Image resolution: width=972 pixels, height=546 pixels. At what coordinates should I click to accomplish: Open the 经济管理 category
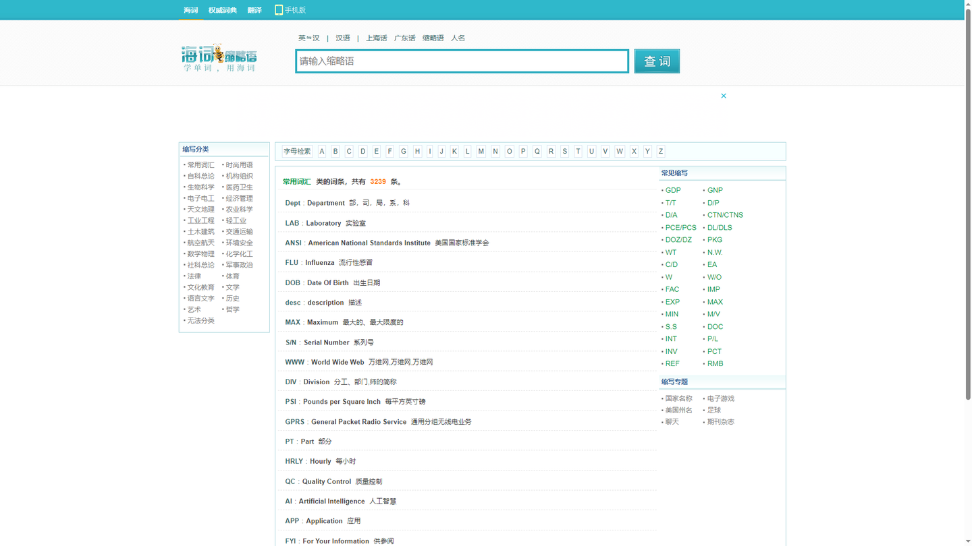[x=240, y=198]
